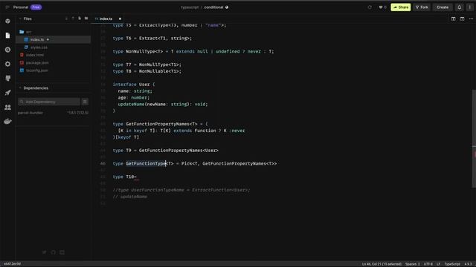Open the notifications bell
Viewport: 476px width, 267px height.
460,7
